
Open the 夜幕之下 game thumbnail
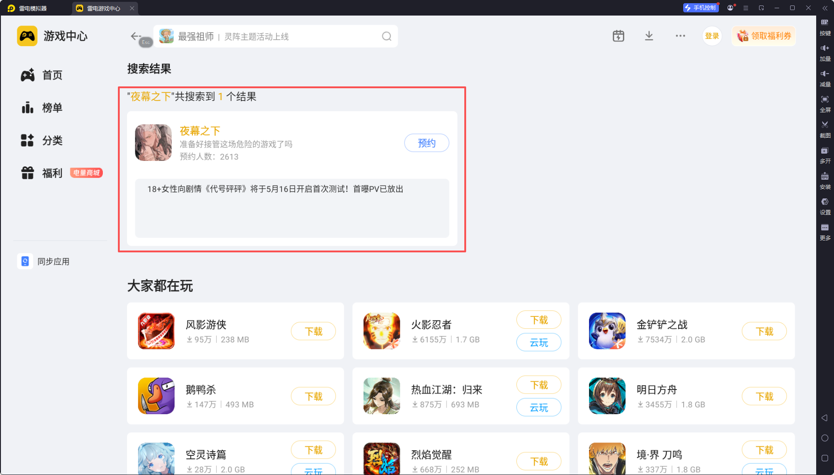pyautogui.click(x=154, y=143)
